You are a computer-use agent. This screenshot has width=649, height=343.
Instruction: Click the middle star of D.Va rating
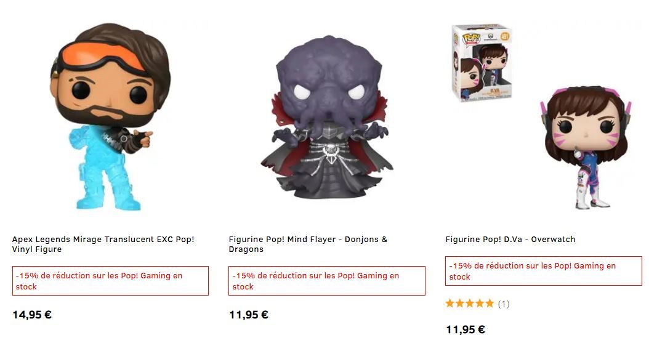coord(470,304)
